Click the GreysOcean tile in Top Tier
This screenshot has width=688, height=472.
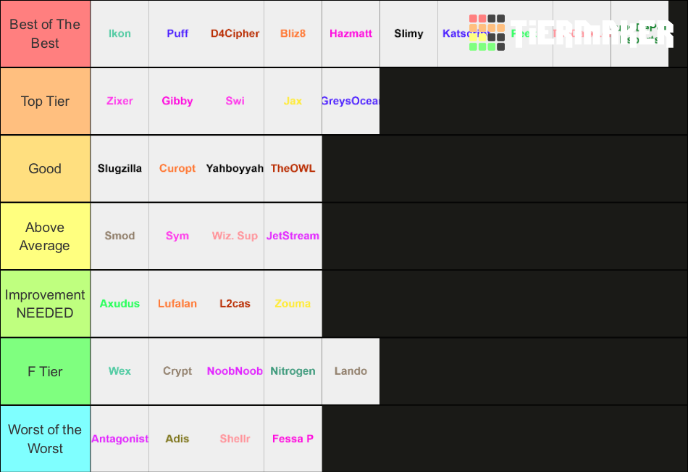pyautogui.click(x=351, y=101)
